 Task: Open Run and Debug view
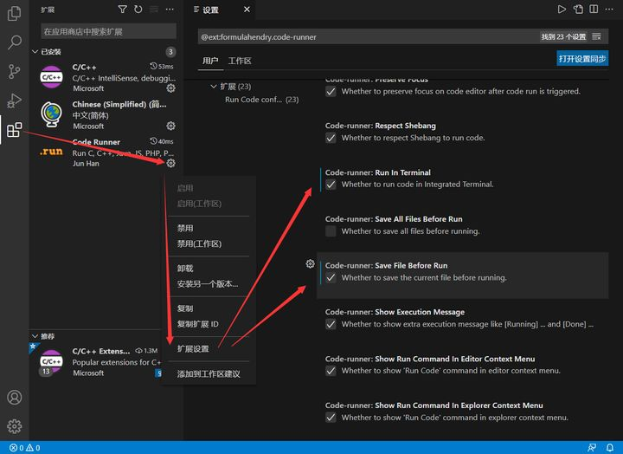click(15, 101)
